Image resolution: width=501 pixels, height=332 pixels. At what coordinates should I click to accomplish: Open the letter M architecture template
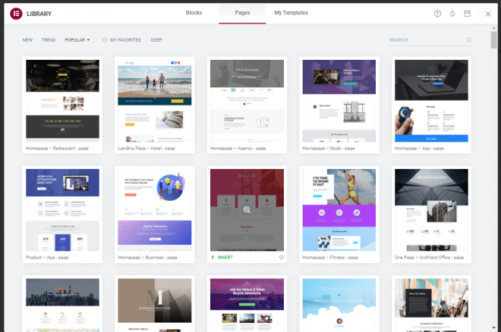click(155, 305)
